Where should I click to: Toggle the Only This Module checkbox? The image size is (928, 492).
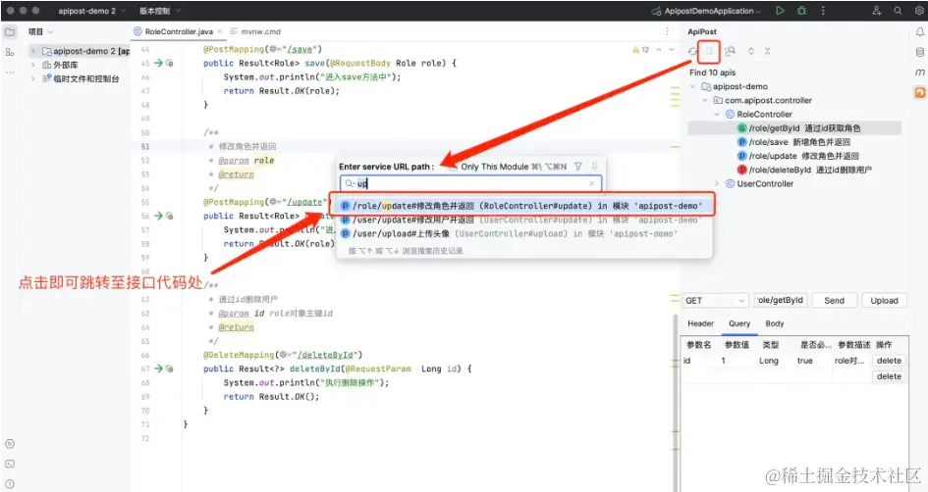click(453, 168)
